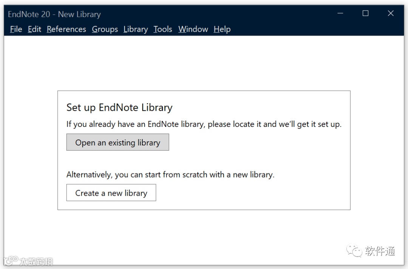408x269 pixels.
Task: Open the Window menu
Action: (x=193, y=29)
